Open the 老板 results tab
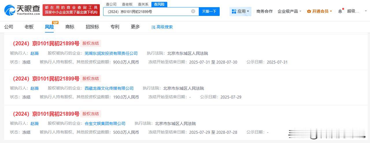This screenshot has height=143, width=370. pyautogui.click(x=29, y=27)
